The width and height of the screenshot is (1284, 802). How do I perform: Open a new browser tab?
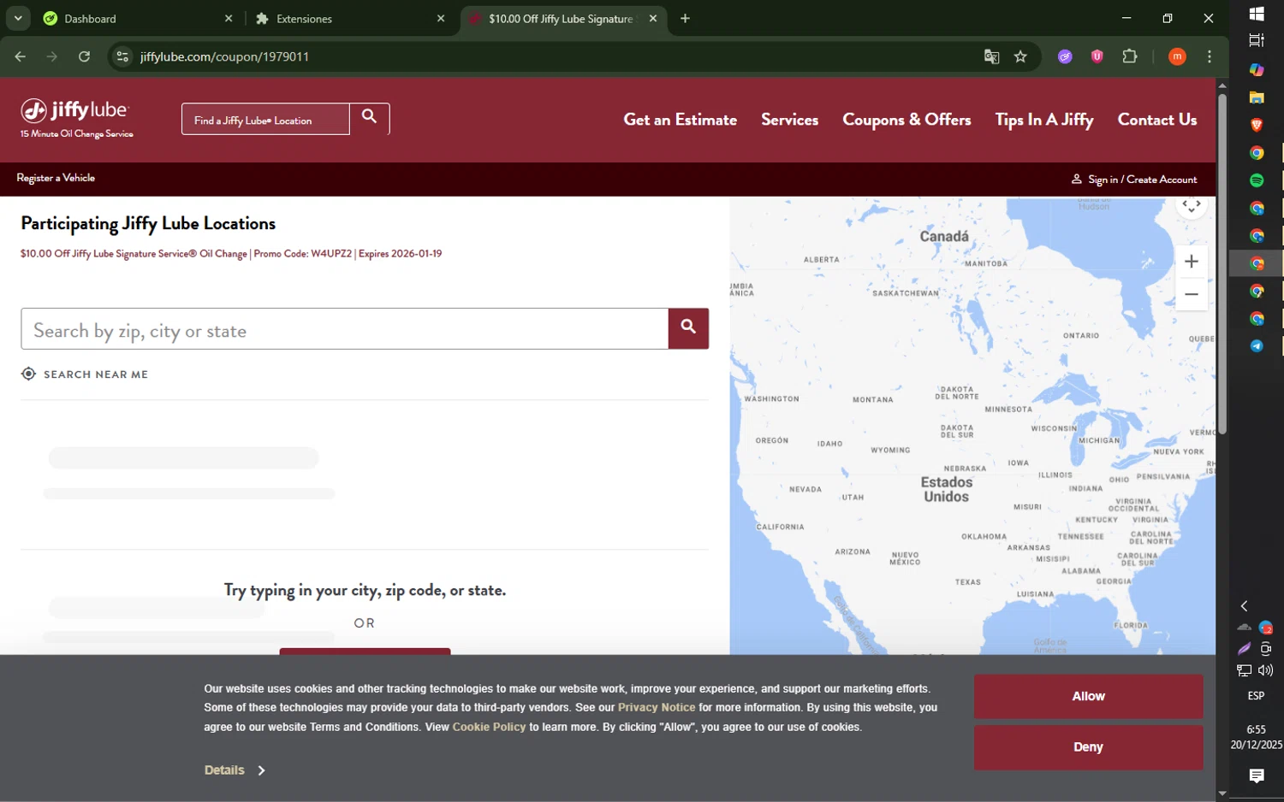(685, 18)
